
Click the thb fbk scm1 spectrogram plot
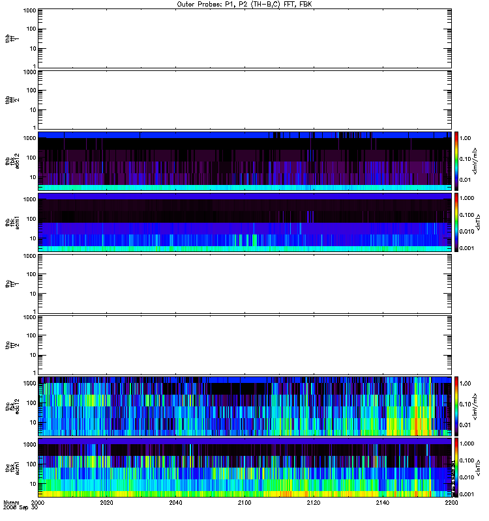[x=244, y=222]
